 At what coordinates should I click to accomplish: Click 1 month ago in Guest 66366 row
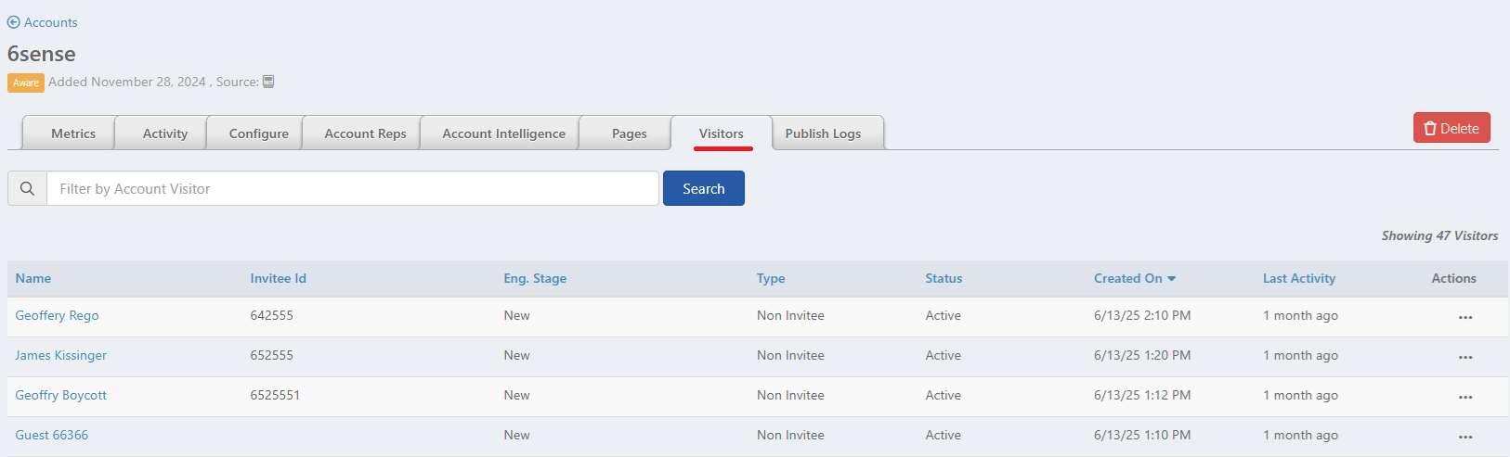point(1300,435)
